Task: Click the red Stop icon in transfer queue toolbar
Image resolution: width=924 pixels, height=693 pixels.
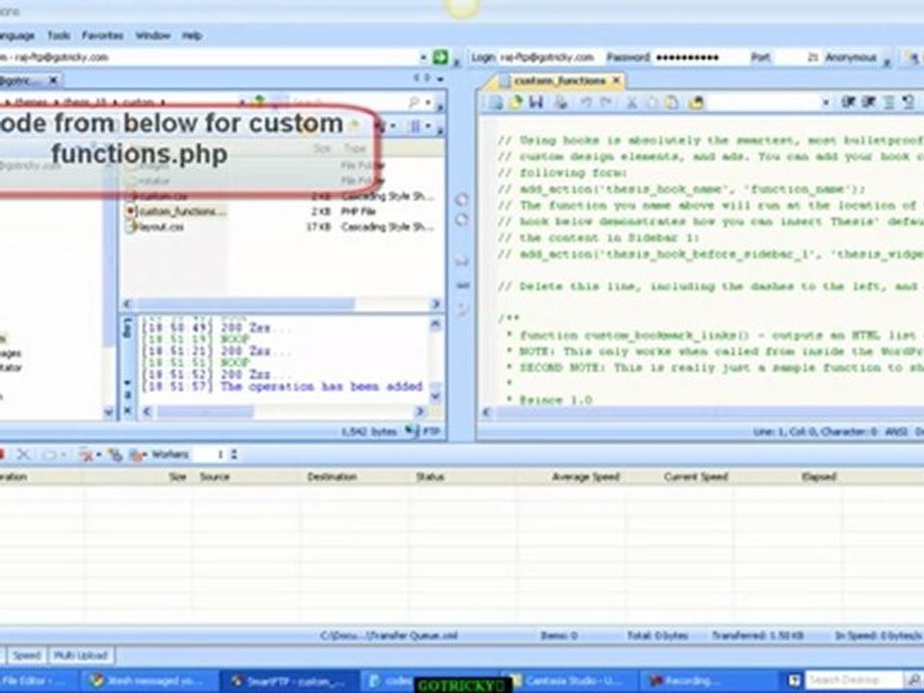Action: (x=2, y=454)
